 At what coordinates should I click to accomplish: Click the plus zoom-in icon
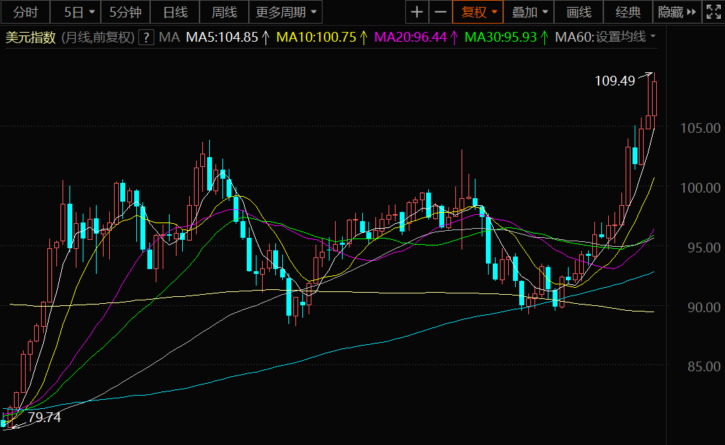coord(416,12)
